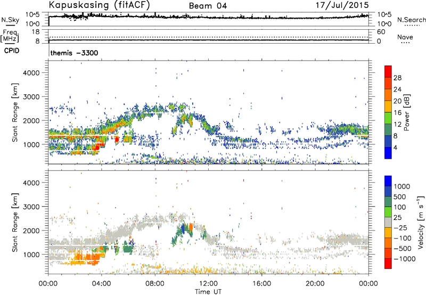Viewport: 426px width, 295px height.
Task: Pick the bright blue bottom Power segment
Action: [x=388, y=153]
